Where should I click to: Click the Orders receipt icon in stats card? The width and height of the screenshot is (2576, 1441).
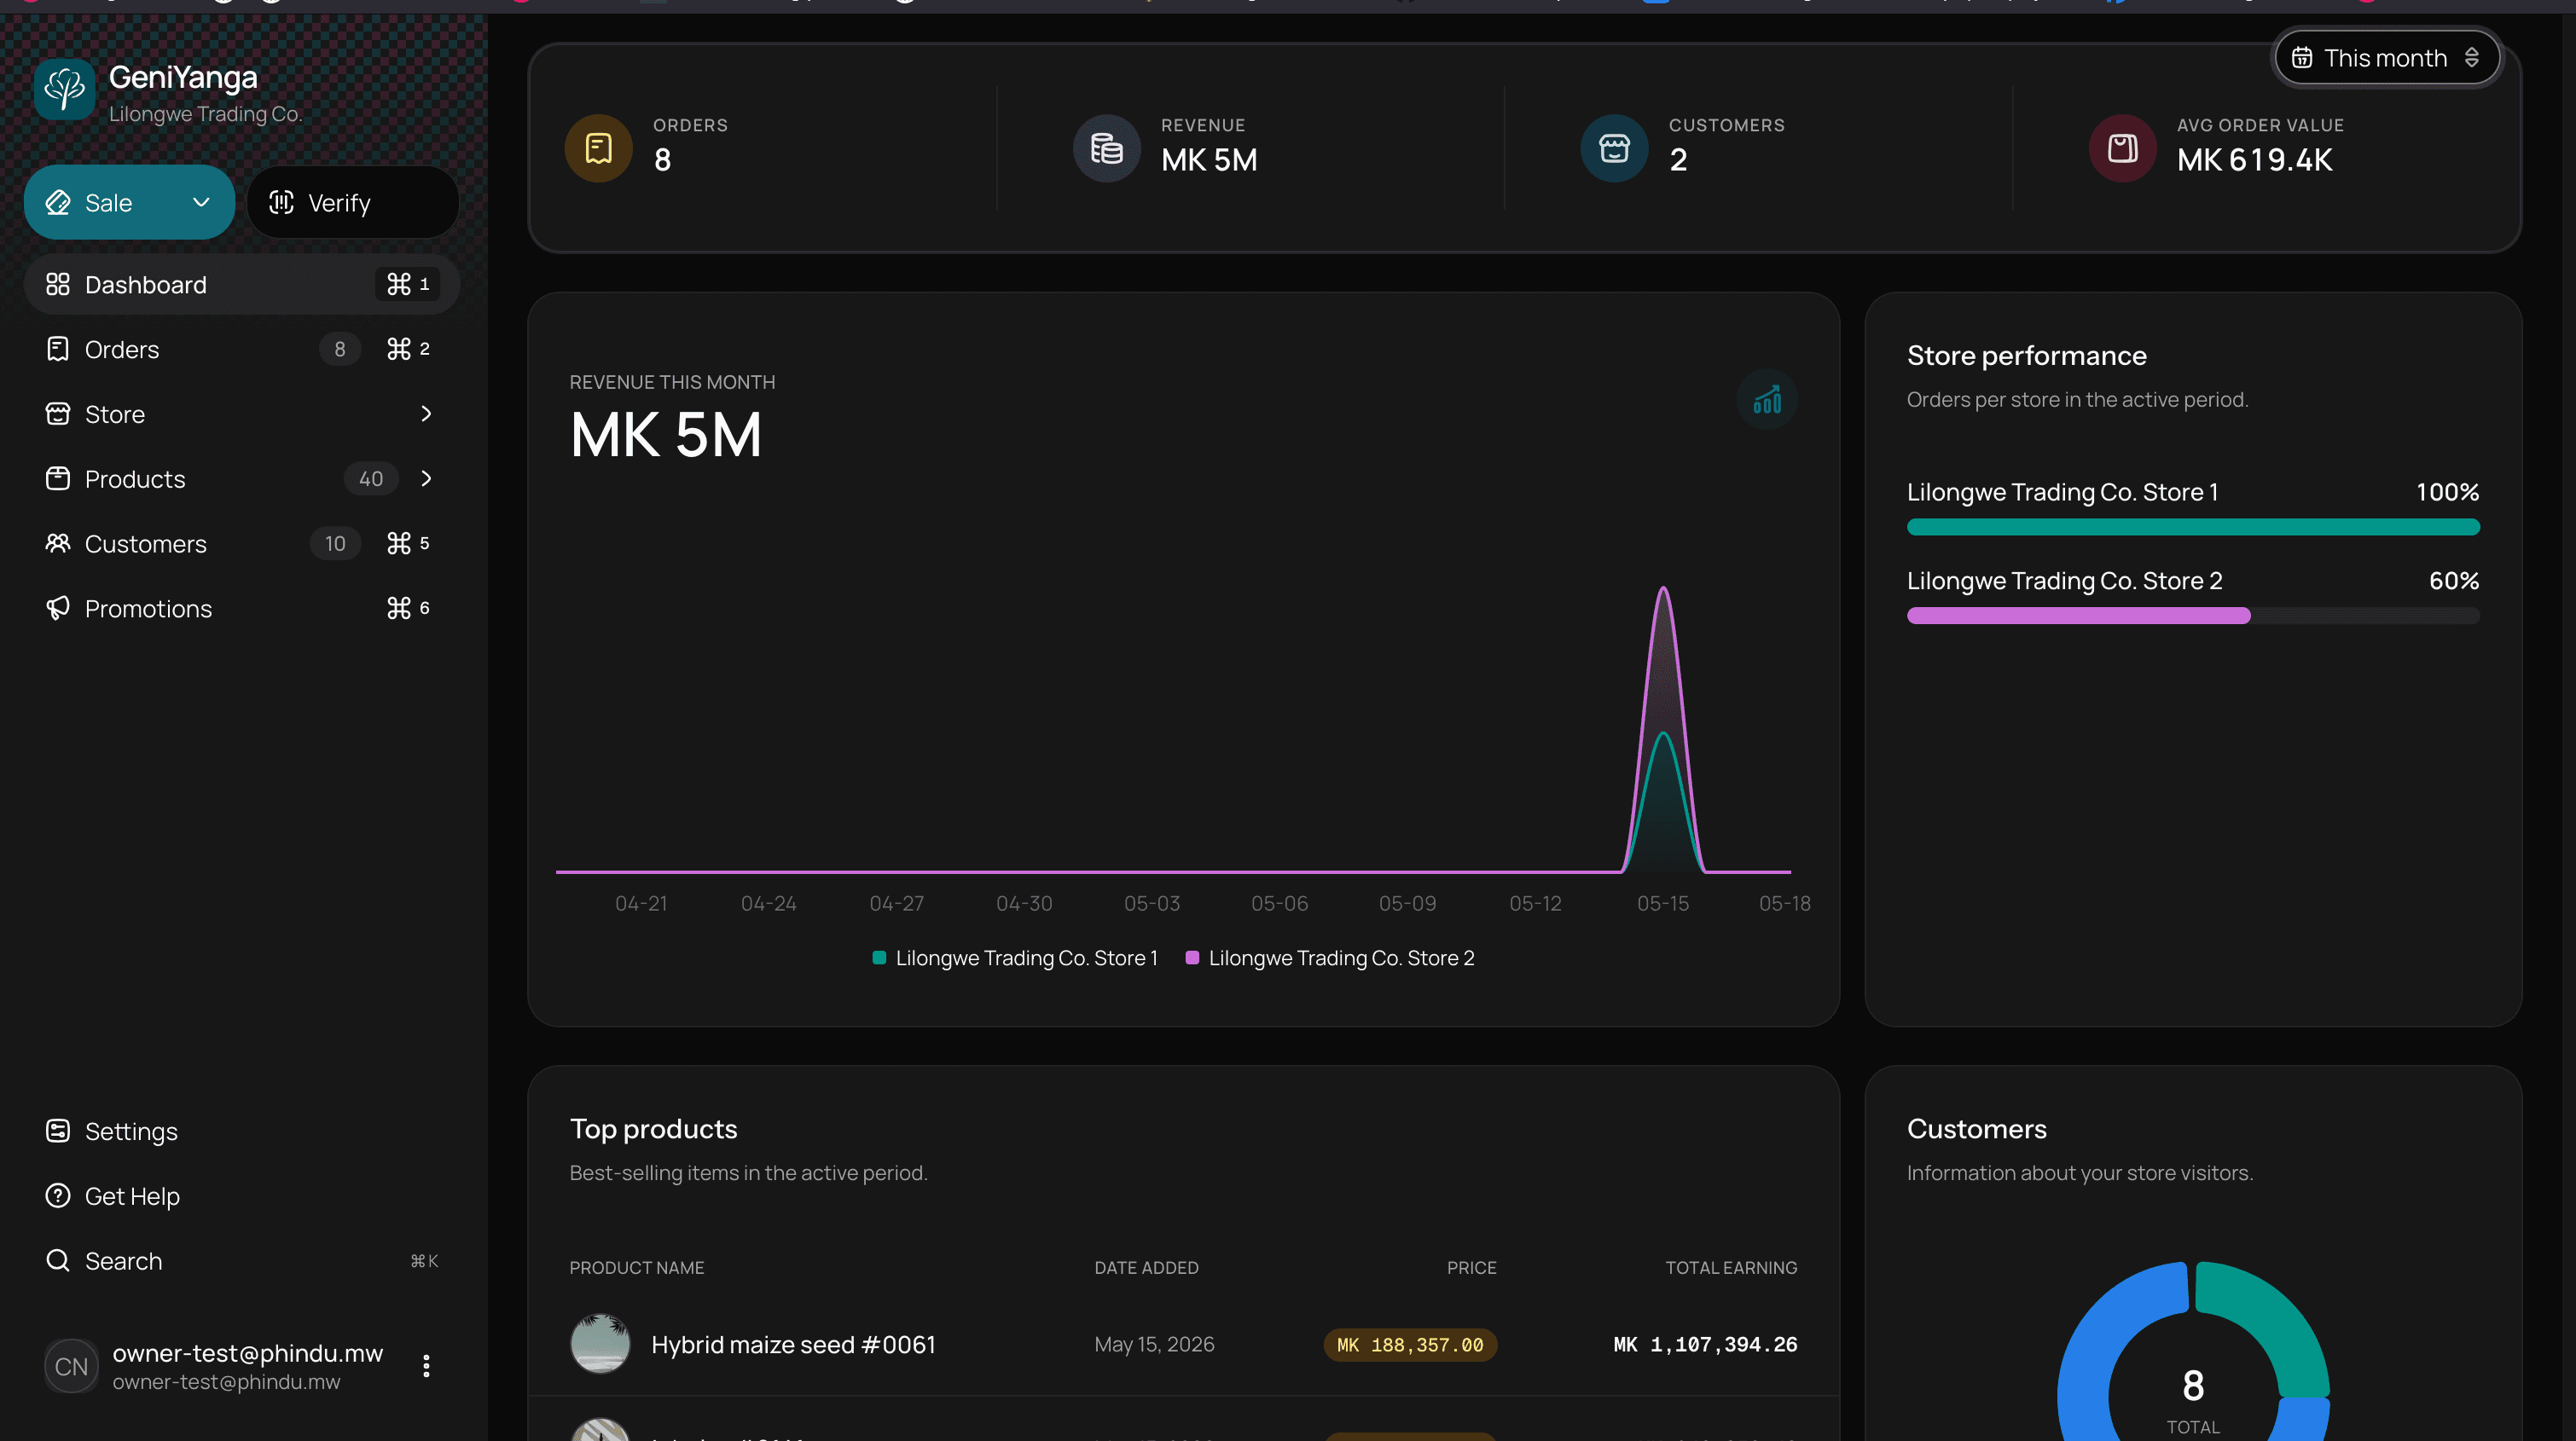(x=598, y=149)
